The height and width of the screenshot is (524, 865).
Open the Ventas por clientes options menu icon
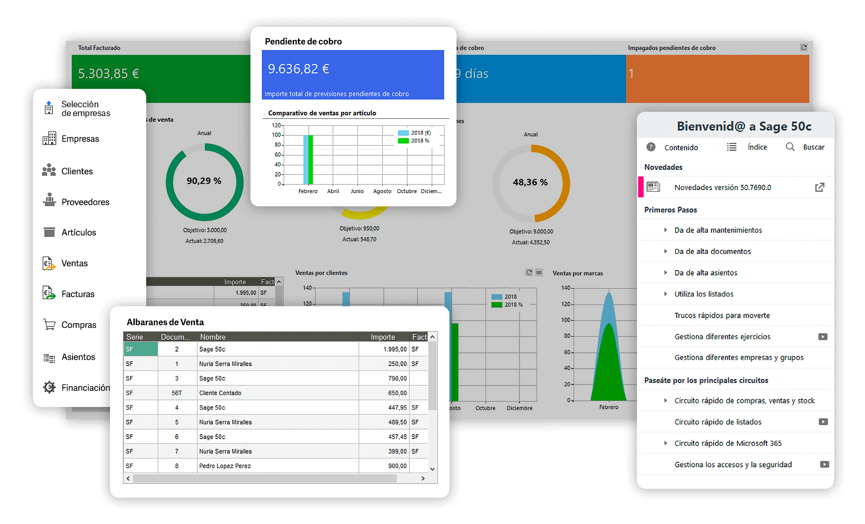539,273
